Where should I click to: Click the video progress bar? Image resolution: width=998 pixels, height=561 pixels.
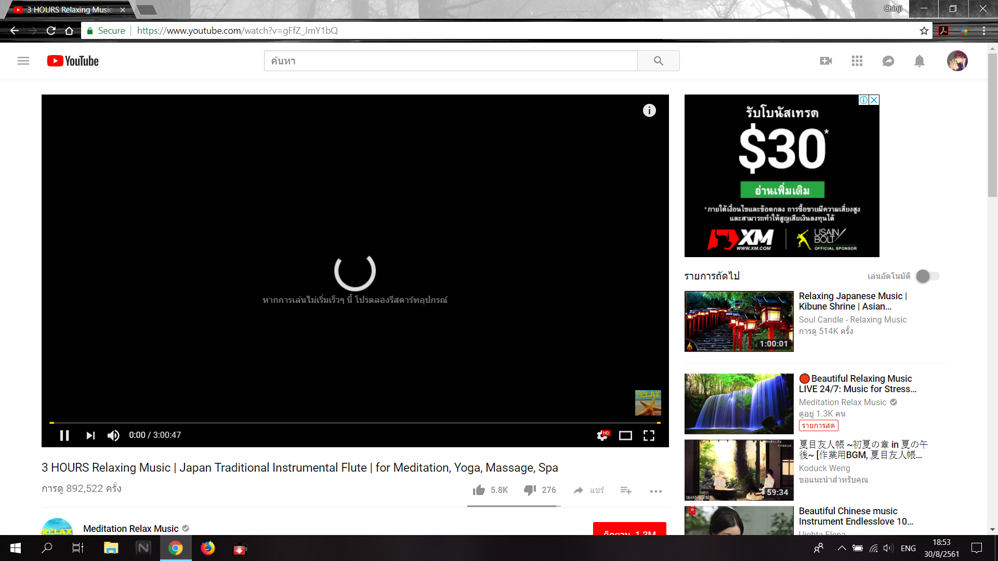tap(354, 423)
